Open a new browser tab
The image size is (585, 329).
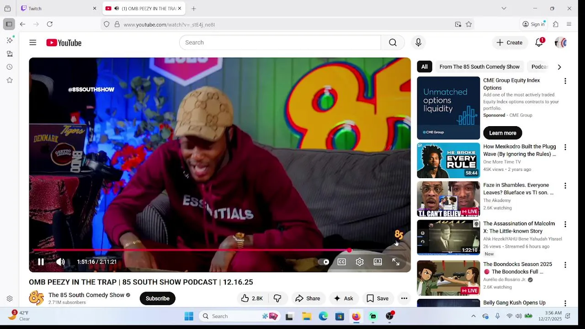click(194, 8)
